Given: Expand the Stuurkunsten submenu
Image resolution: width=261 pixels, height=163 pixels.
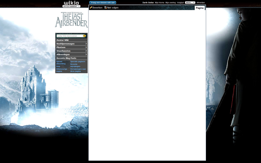Looking at the screenshot, I should point(71,51).
